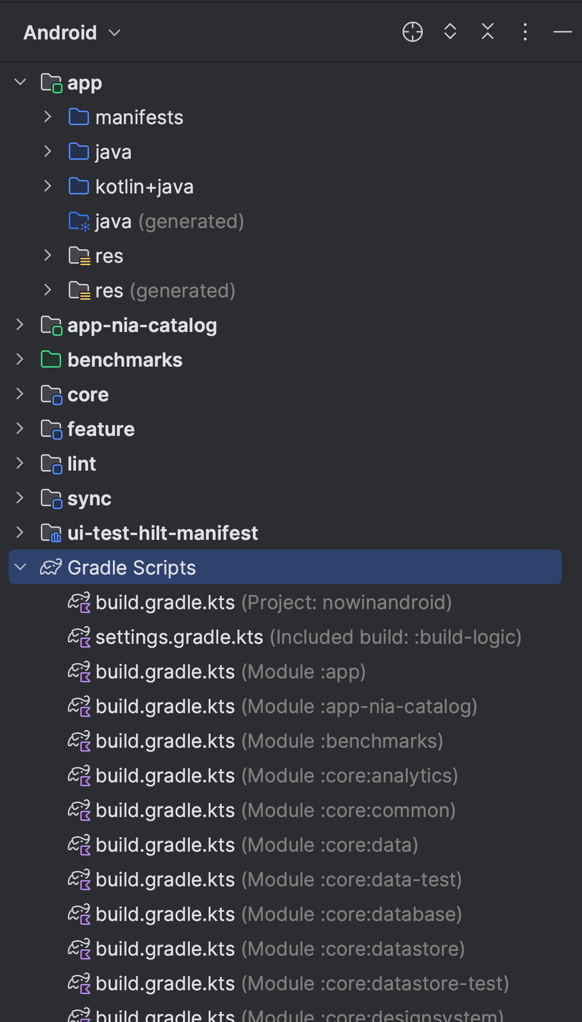Viewport: 582px width, 1022px height.
Task: Click the Gradle Scripts elephant icon
Action: [x=51, y=567]
